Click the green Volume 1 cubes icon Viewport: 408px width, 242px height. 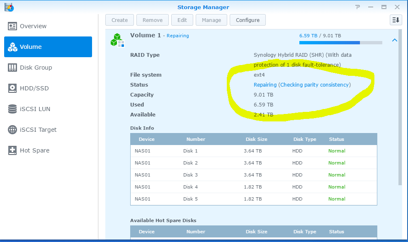coord(117,40)
